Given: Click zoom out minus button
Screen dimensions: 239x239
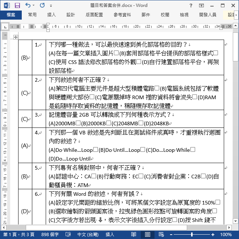Looking at the screenshot, I should point(171,235).
